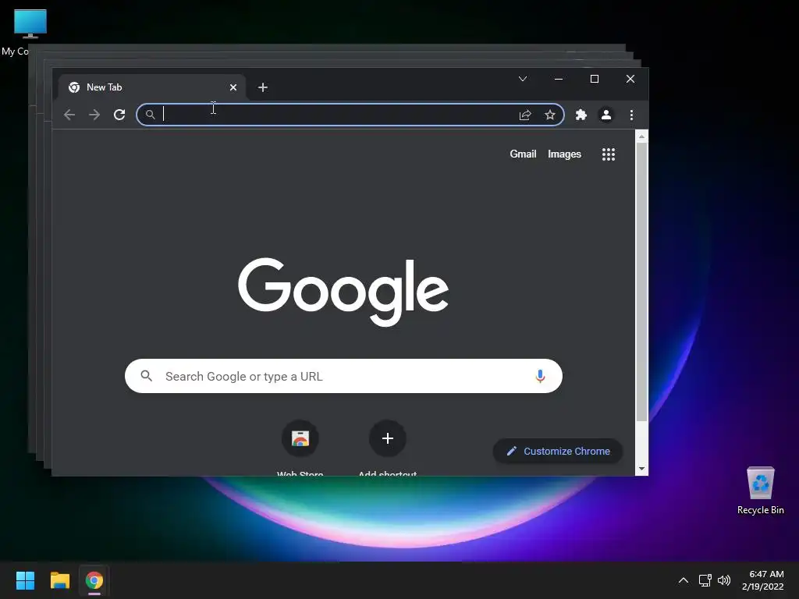The image size is (799, 599).
Task: Click the Chrome icon in the taskbar
Action: pyautogui.click(x=94, y=580)
